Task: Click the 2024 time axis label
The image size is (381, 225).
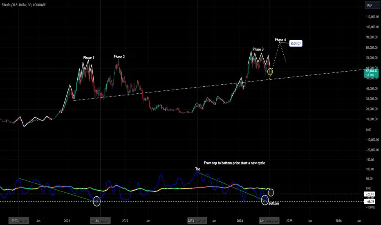Action: pos(240,221)
